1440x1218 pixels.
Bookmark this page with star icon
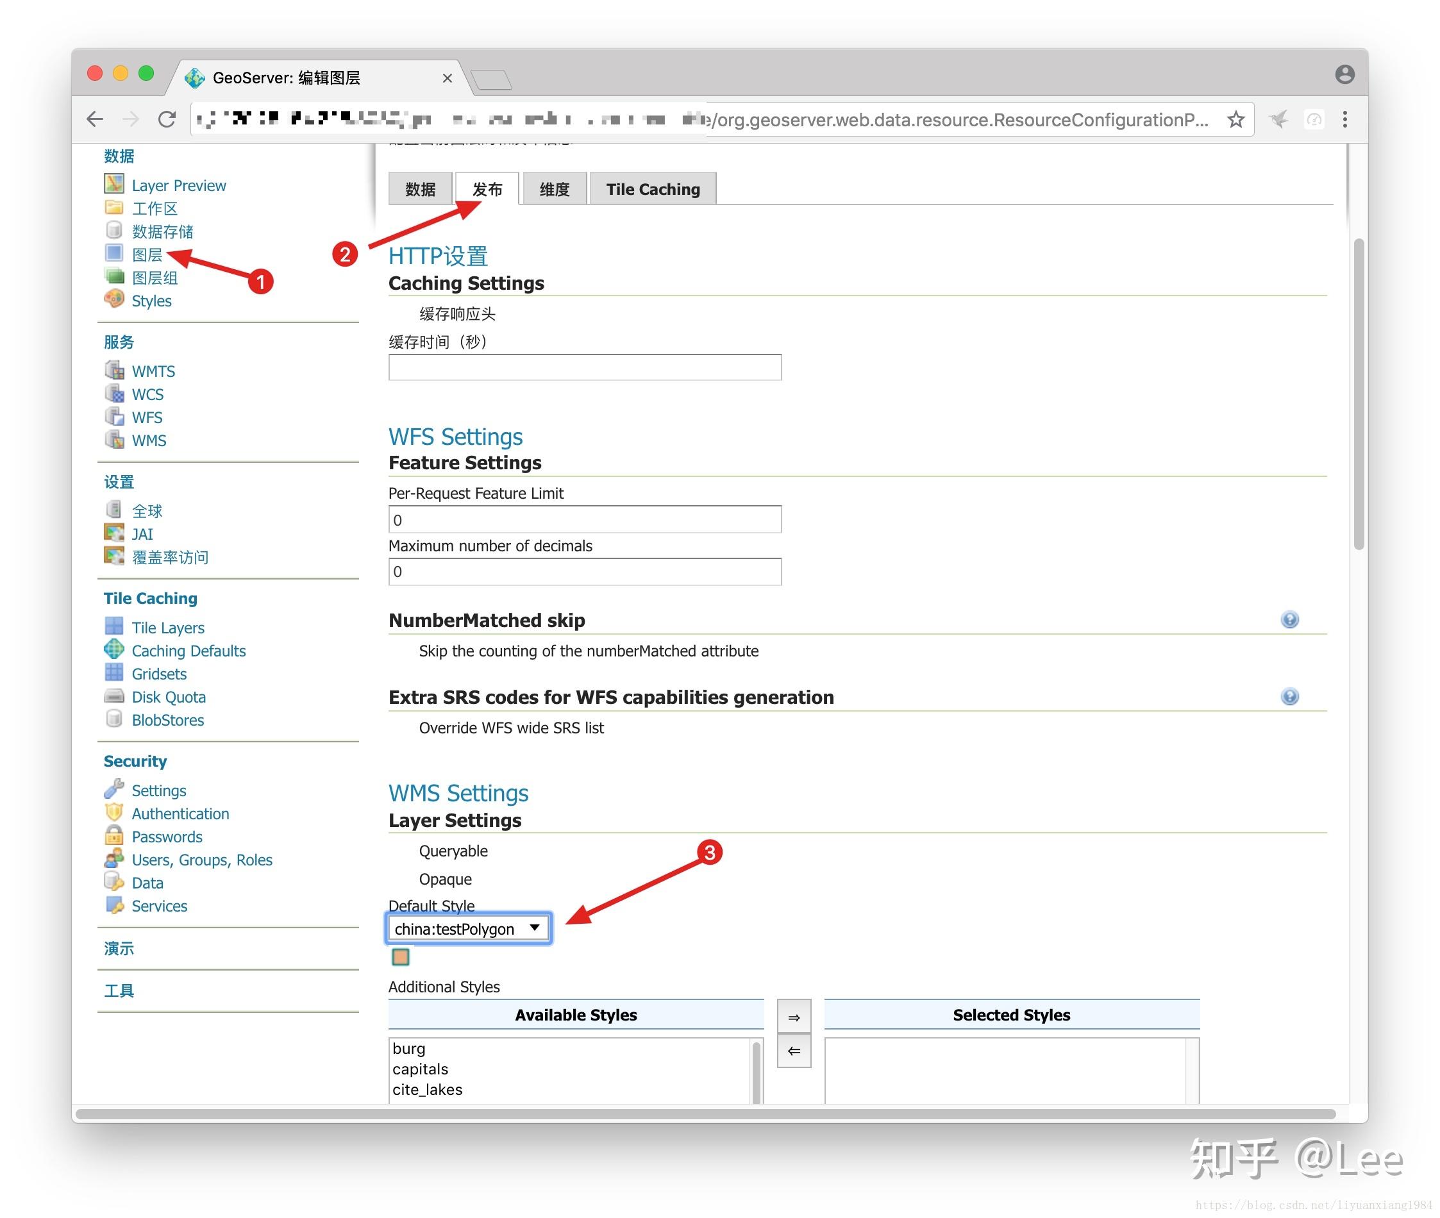[1235, 119]
